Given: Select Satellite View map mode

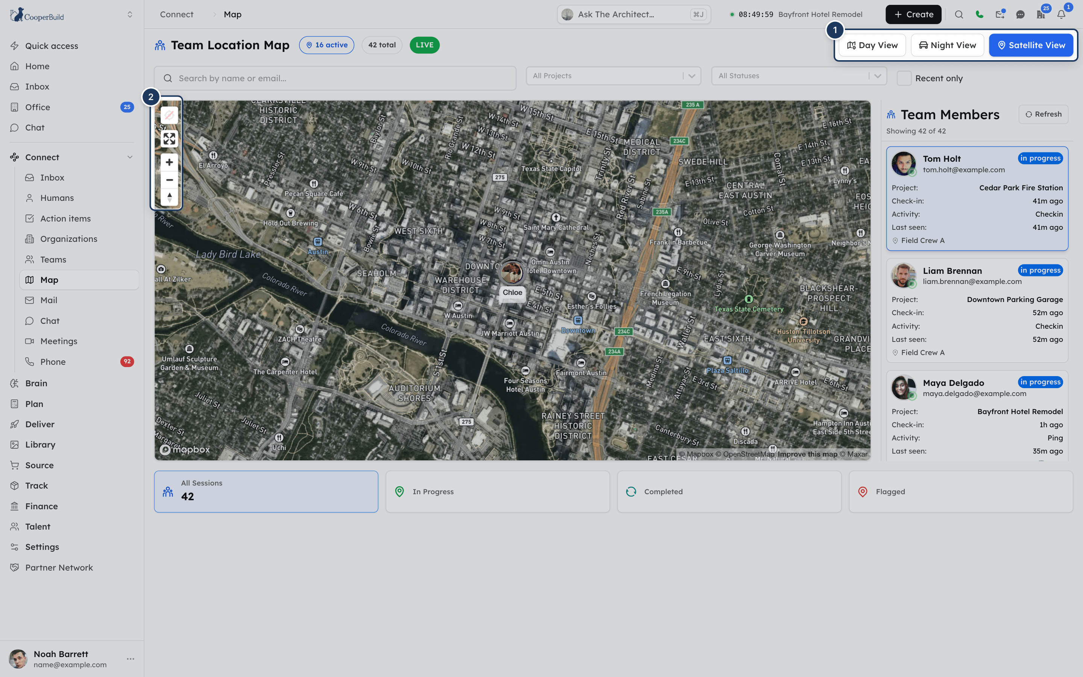Looking at the screenshot, I should (x=1031, y=45).
